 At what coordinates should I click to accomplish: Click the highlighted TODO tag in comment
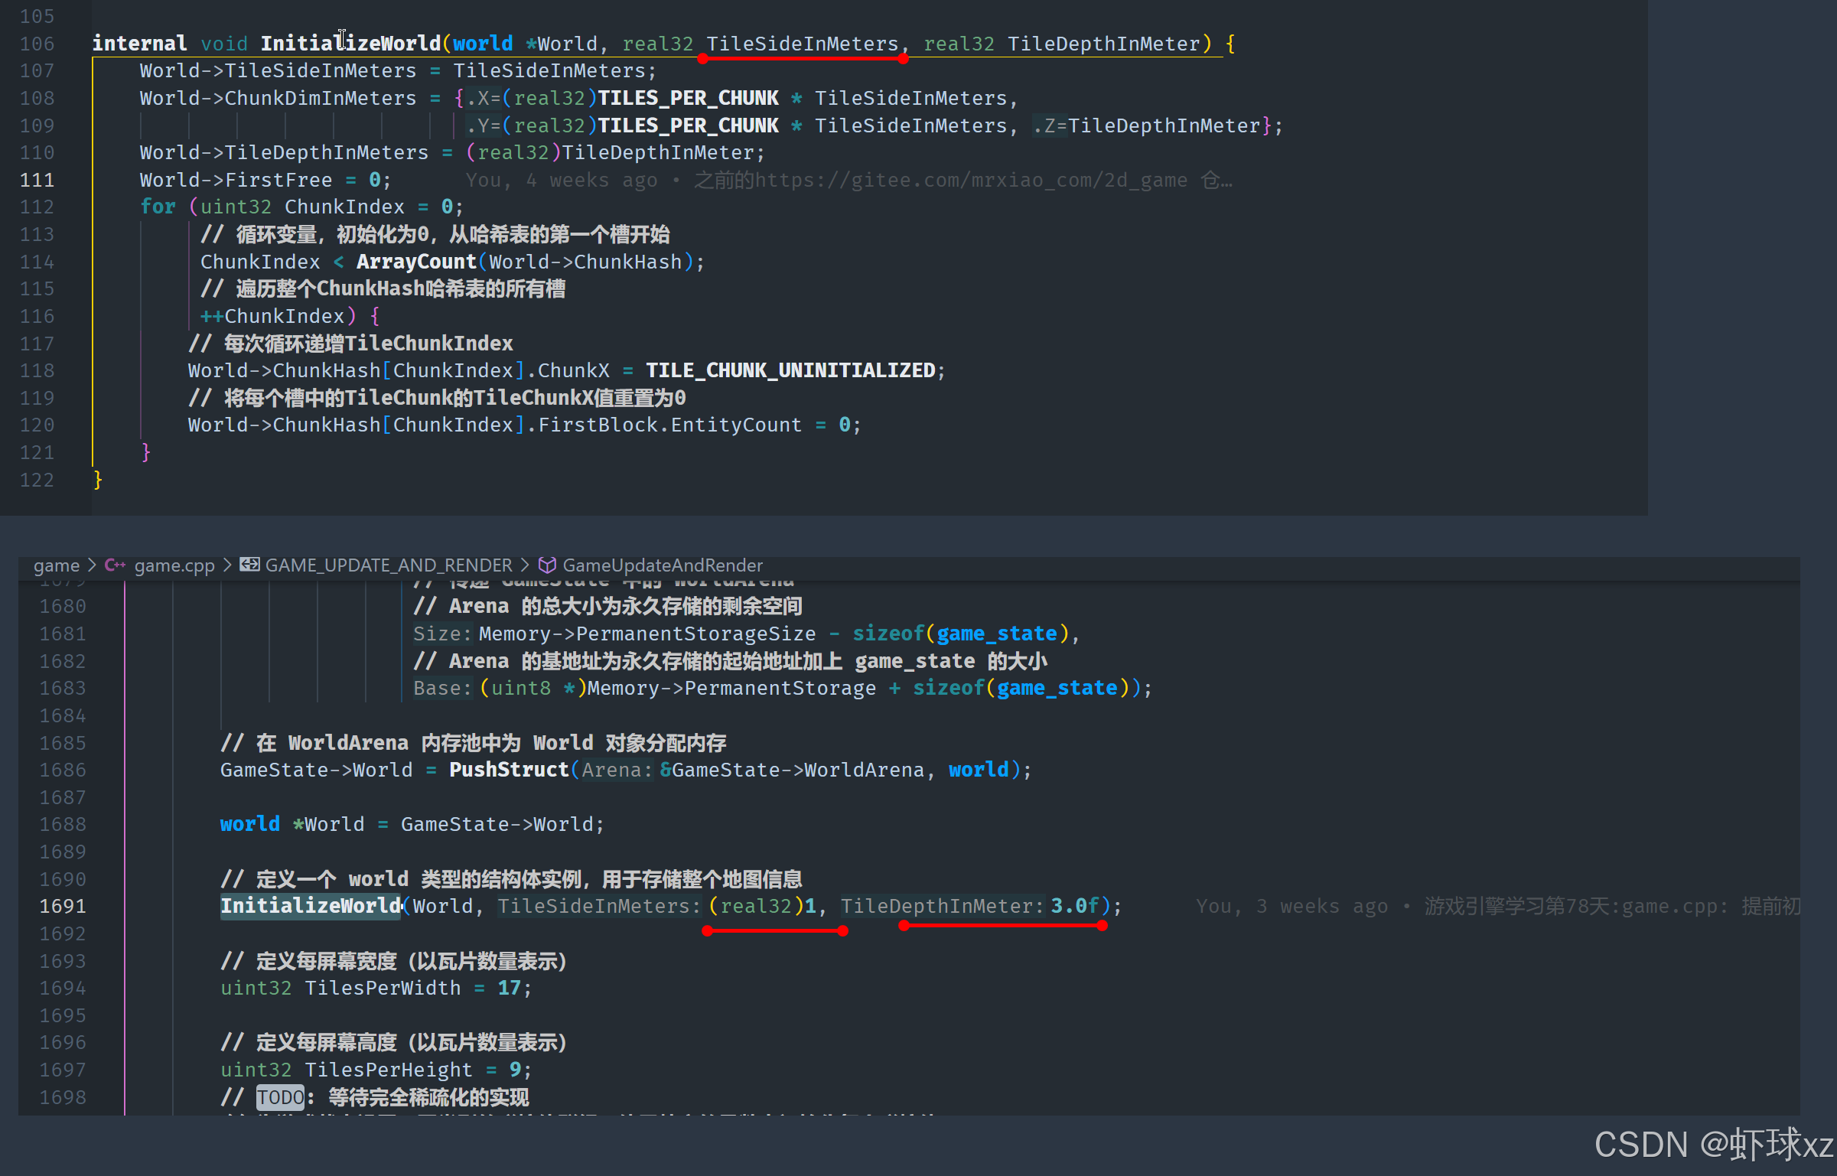click(280, 1097)
